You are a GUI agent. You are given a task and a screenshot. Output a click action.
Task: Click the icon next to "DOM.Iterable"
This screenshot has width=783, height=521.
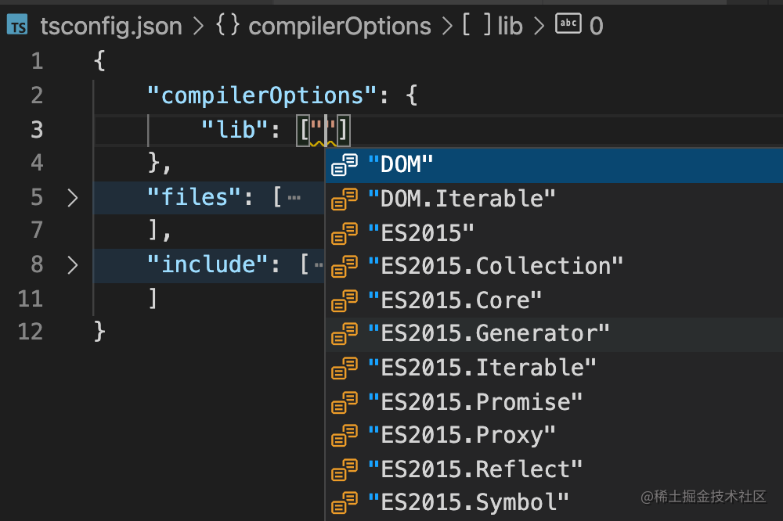tap(345, 199)
